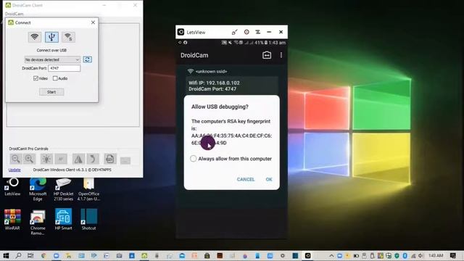The height and width of the screenshot is (261, 464).
Task: Refresh the USB device list
Action: (87, 59)
